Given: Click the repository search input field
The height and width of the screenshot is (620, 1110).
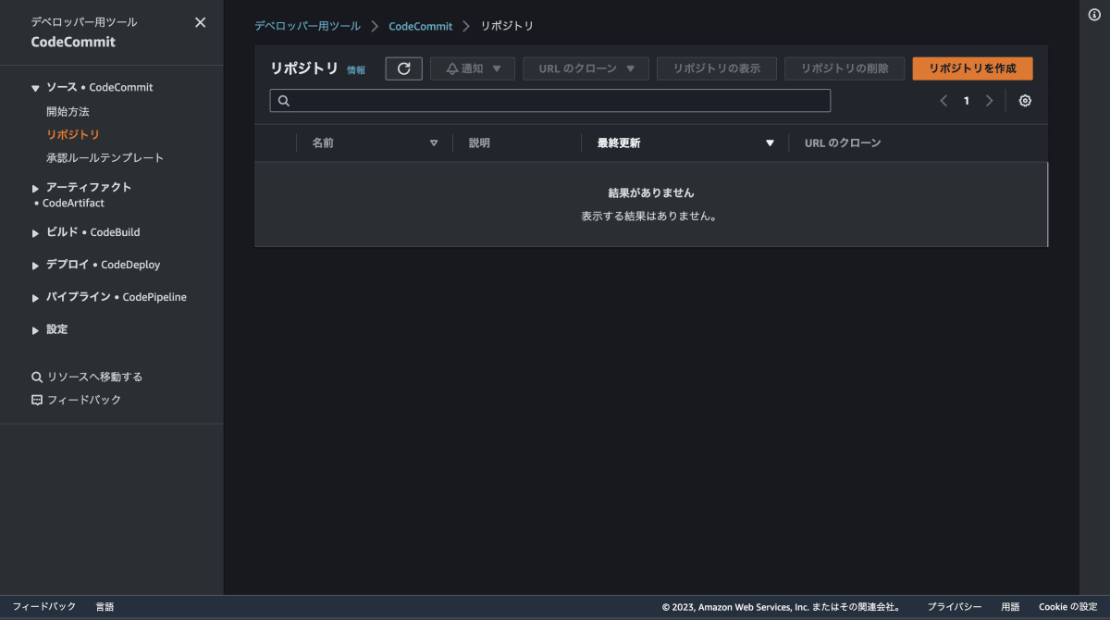Looking at the screenshot, I should click(550, 101).
